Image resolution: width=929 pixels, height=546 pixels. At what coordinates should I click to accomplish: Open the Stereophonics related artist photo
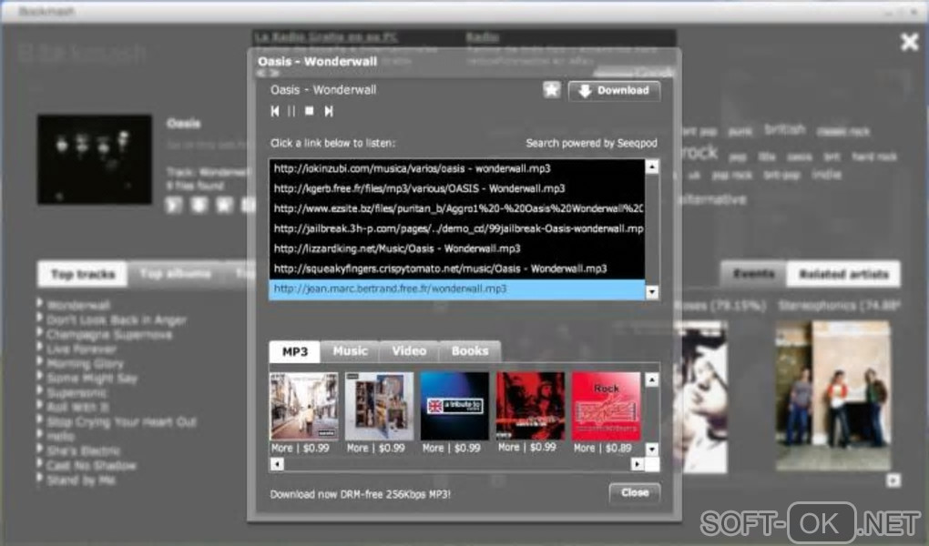click(x=833, y=395)
